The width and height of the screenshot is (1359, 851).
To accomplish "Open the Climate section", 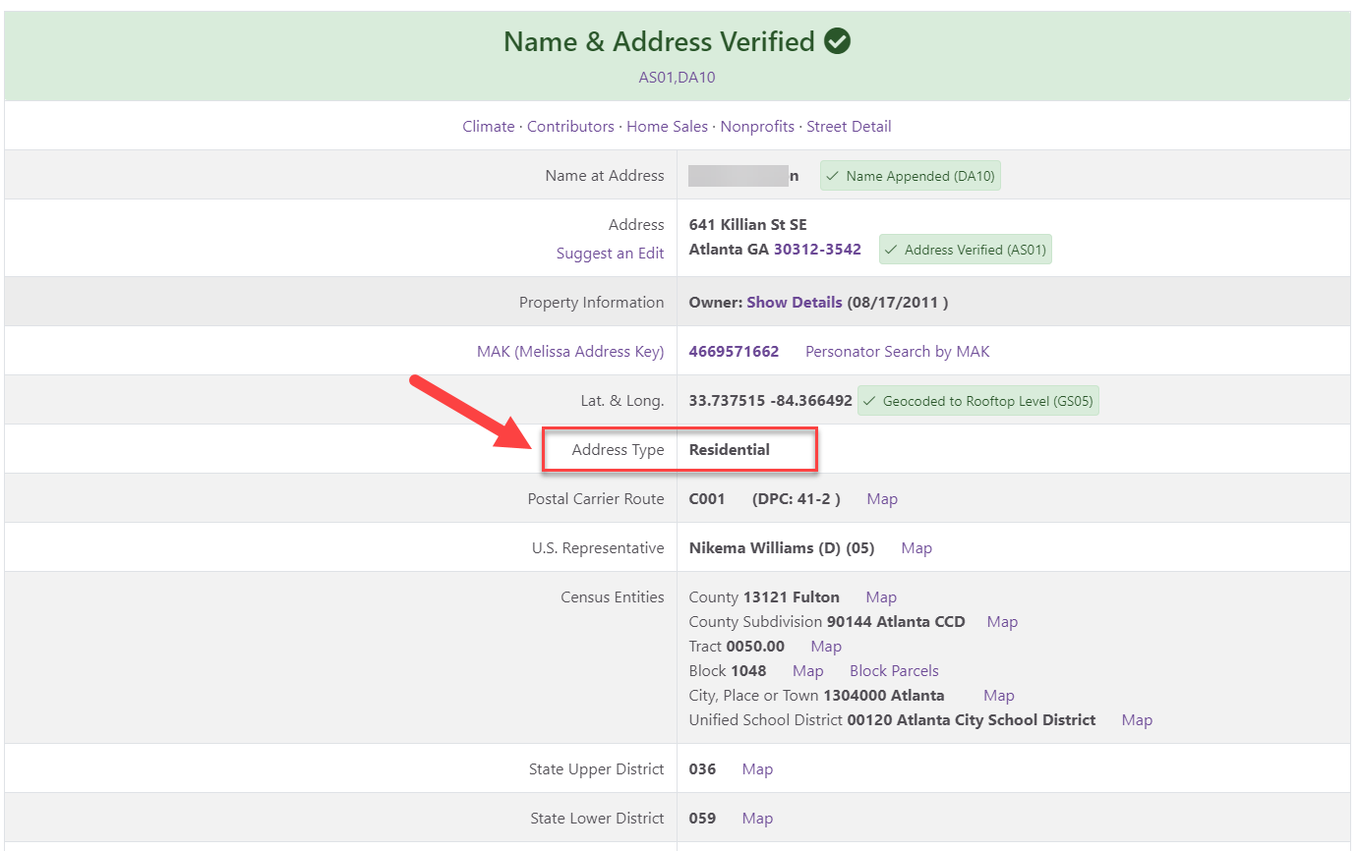I will coord(488,126).
